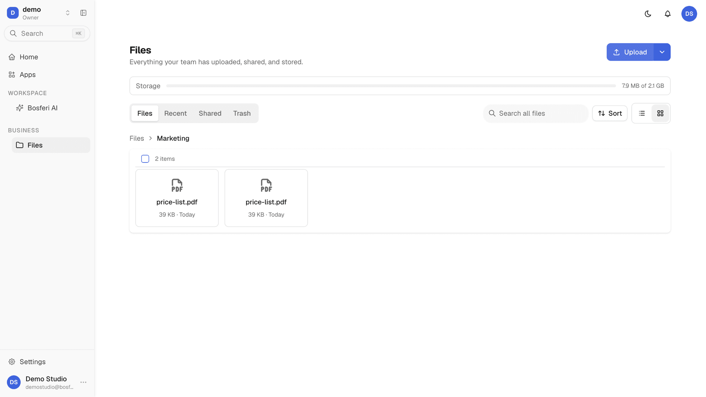Screen dimensions: 706x397
Task: Open notifications bell
Action: (668, 14)
